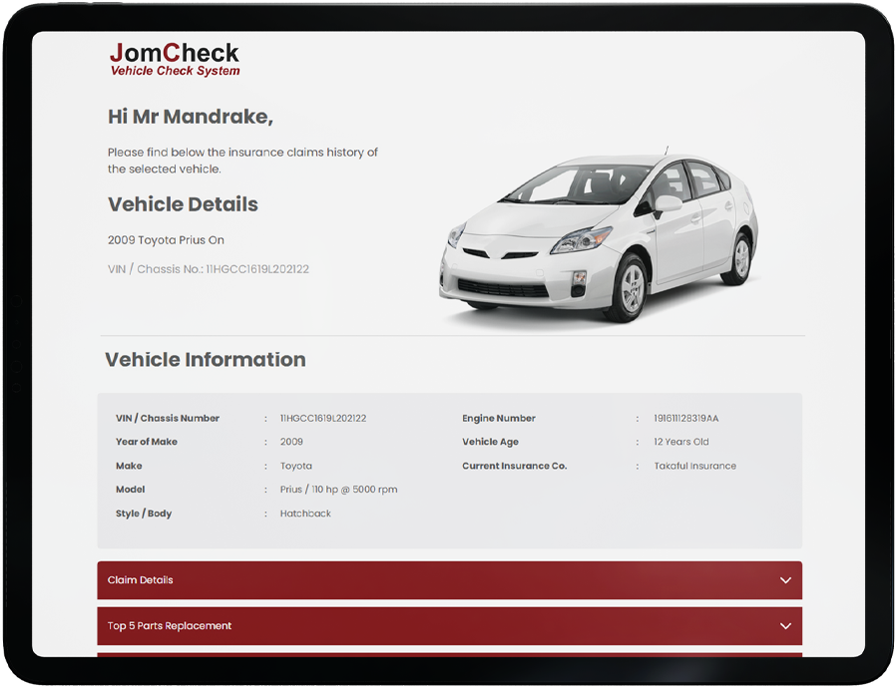Select the Make value 'Toyota'

click(x=296, y=466)
